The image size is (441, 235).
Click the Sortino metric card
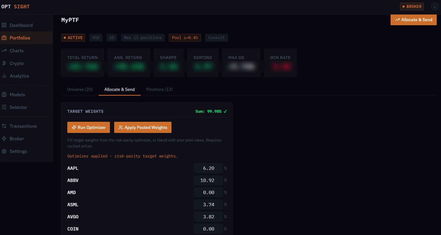(203, 63)
